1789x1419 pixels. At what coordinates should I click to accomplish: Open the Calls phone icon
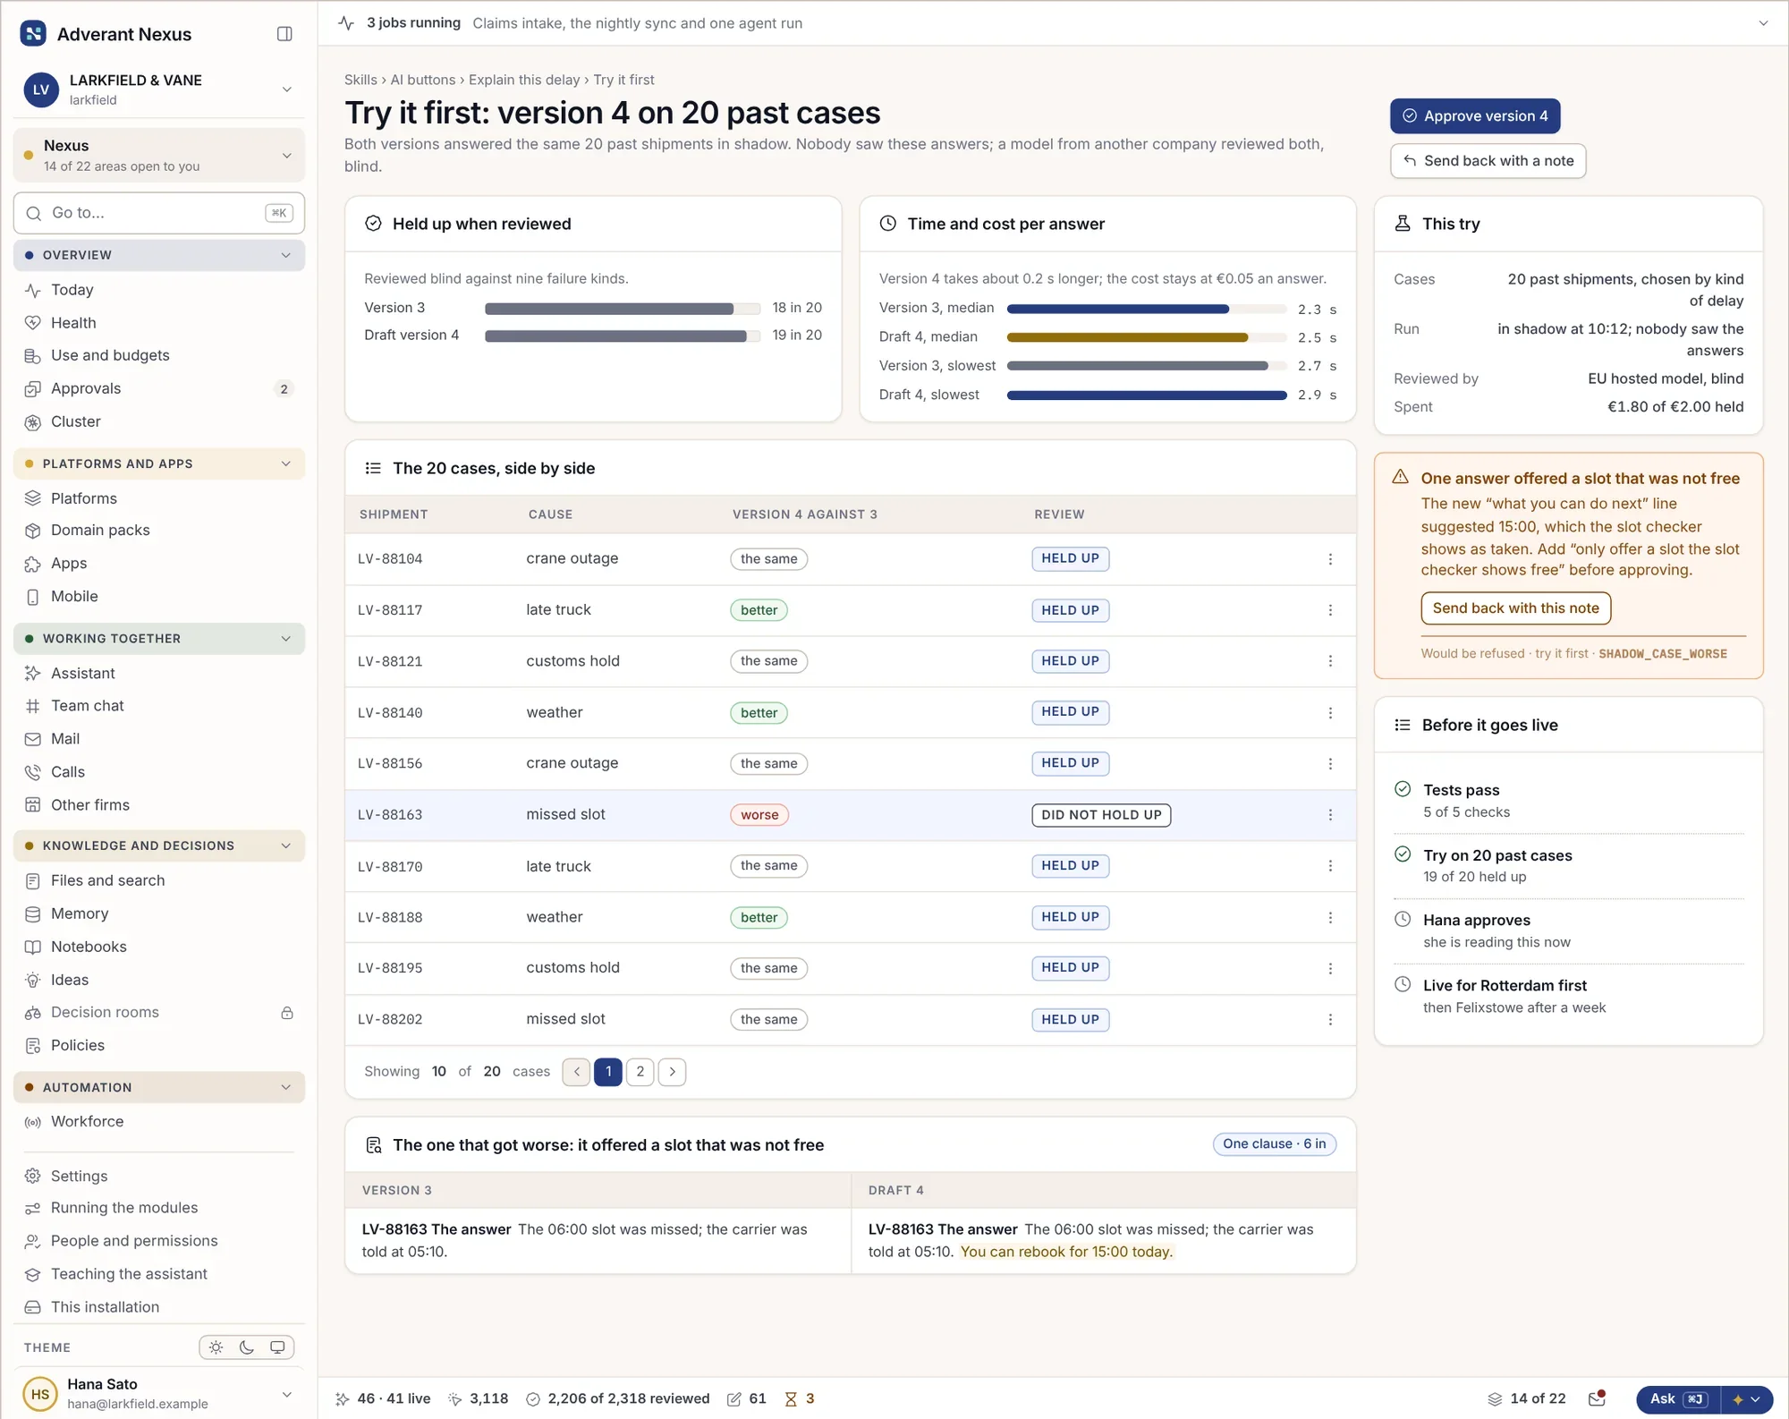(33, 772)
